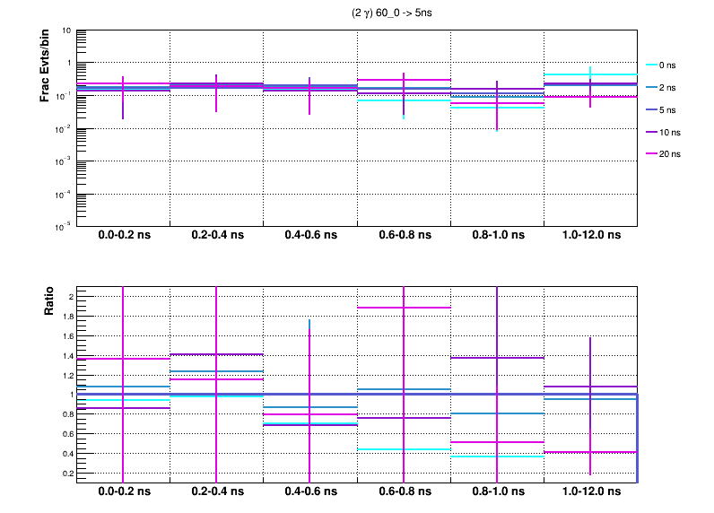Click the '10' tick label on top y-axis

pos(67,30)
